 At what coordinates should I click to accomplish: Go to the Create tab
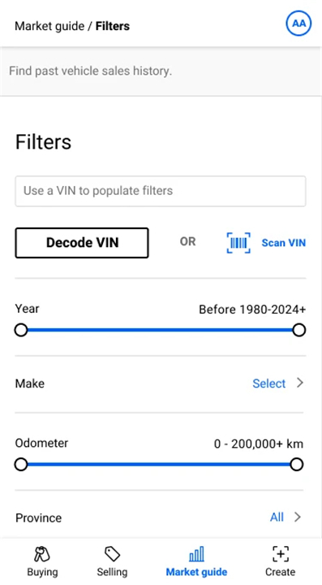click(x=281, y=561)
